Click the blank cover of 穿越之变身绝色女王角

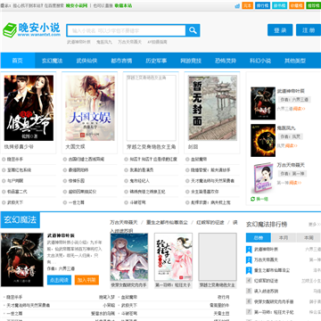(x=152, y=108)
